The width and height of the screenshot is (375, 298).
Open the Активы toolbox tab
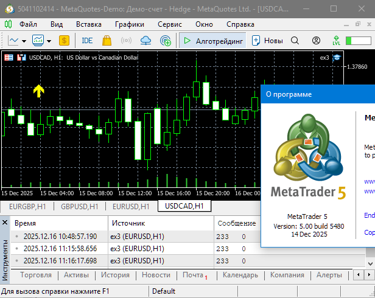[x=76, y=275]
